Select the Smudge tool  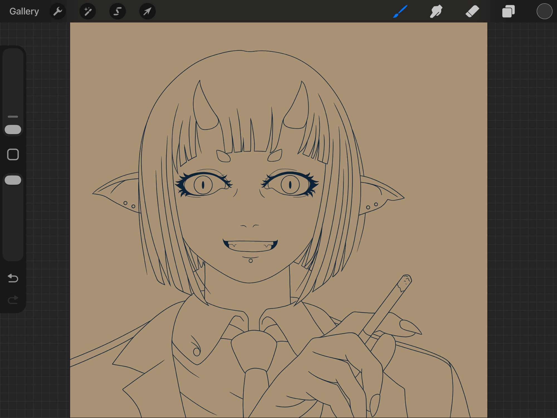(x=436, y=11)
